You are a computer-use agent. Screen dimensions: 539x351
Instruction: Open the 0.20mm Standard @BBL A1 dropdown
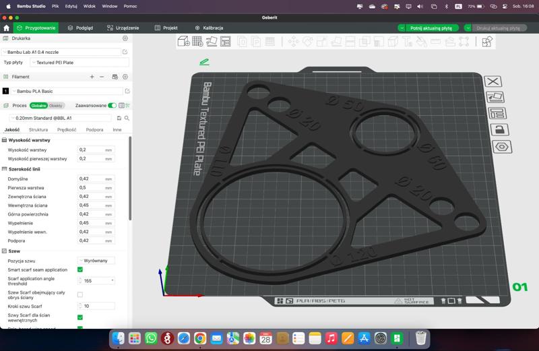pos(60,118)
